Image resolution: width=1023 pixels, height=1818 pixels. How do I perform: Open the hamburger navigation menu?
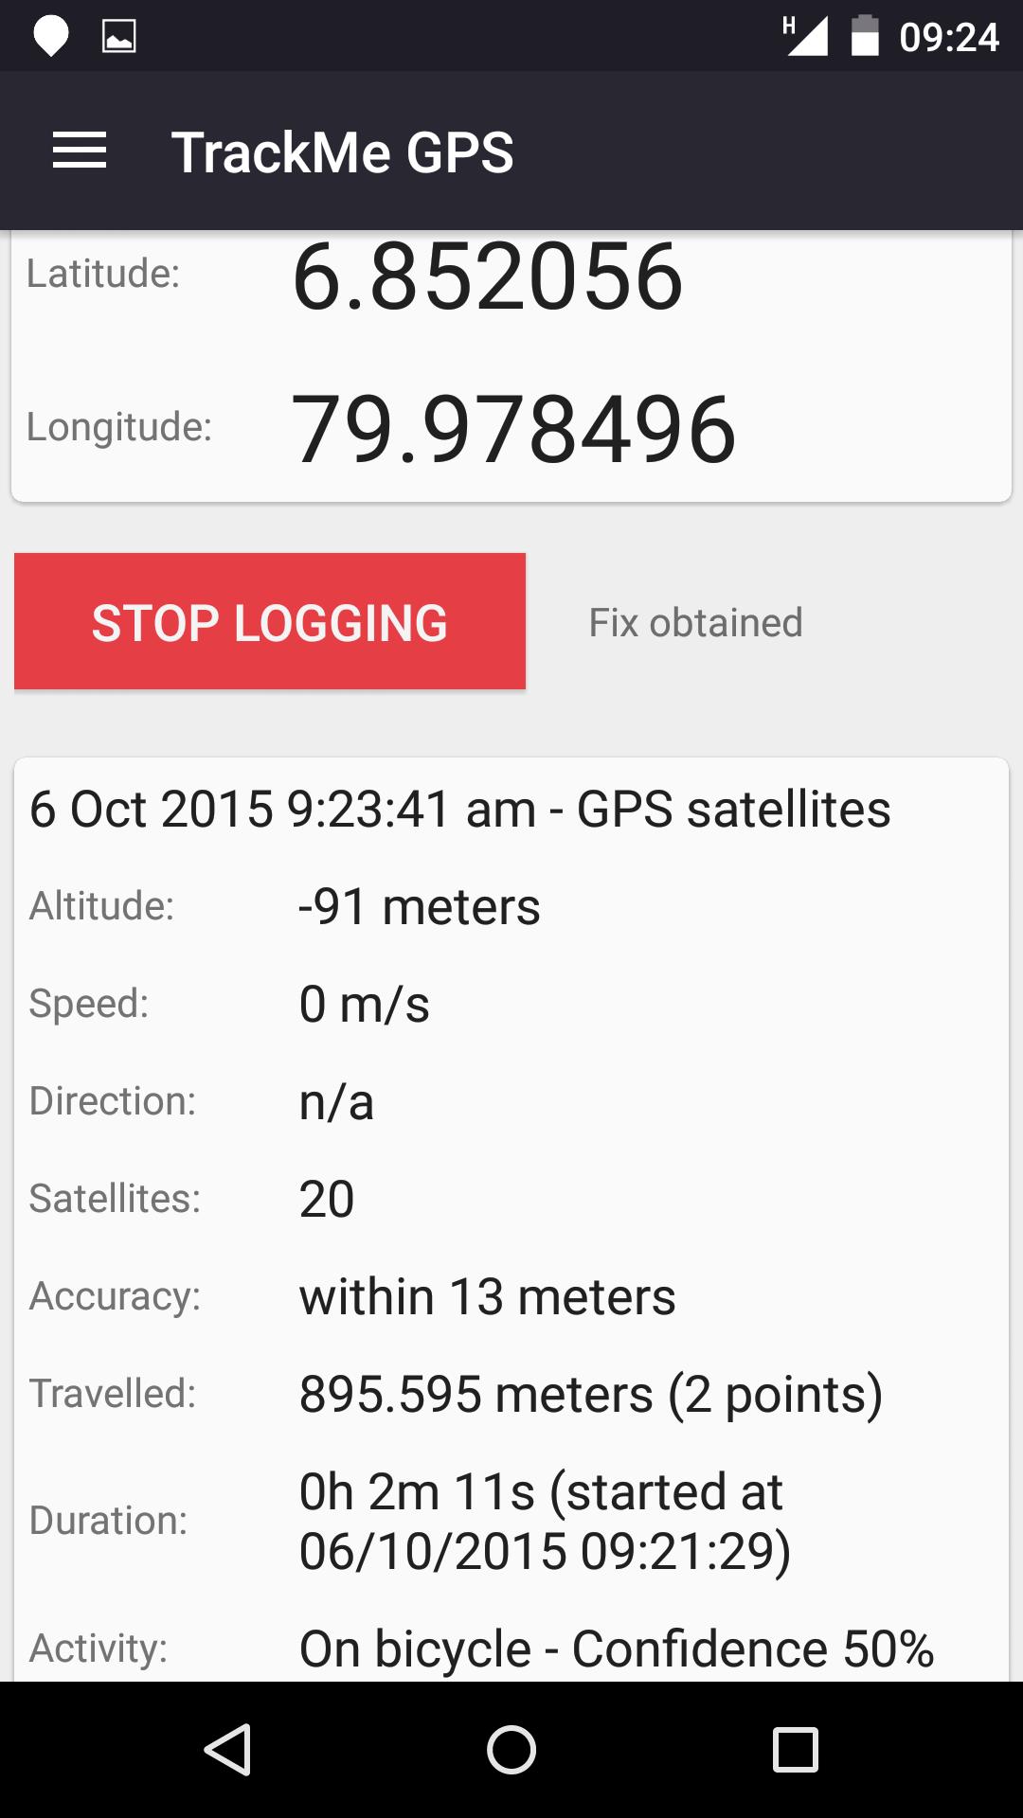[x=80, y=151]
